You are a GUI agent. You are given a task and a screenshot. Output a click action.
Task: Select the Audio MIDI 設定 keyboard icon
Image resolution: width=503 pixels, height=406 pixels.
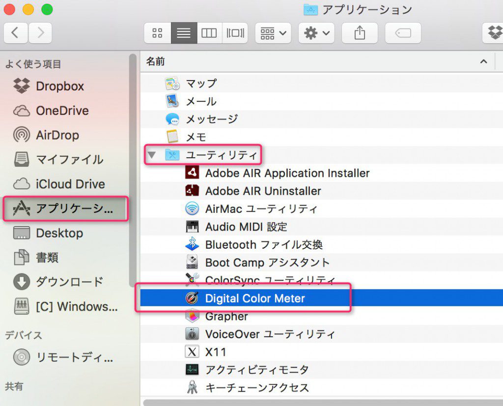tap(192, 227)
